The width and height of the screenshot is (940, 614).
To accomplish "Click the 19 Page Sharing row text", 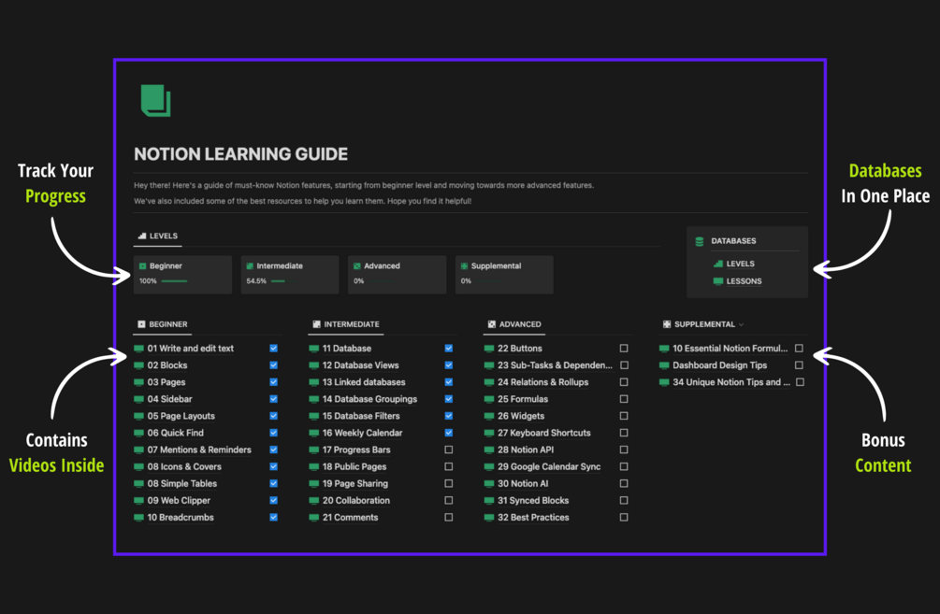I will pyautogui.click(x=354, y=483).
